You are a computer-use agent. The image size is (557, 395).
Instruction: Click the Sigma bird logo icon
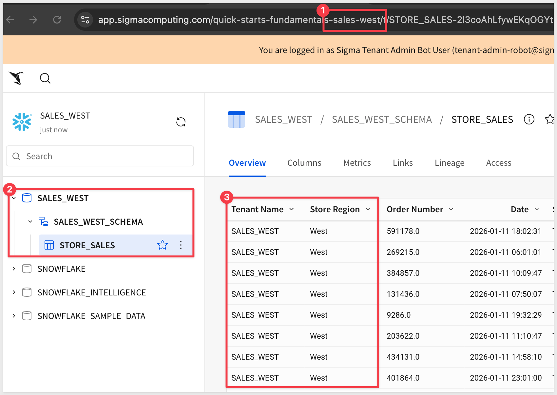pyautogui.click(x=17, y=78)
